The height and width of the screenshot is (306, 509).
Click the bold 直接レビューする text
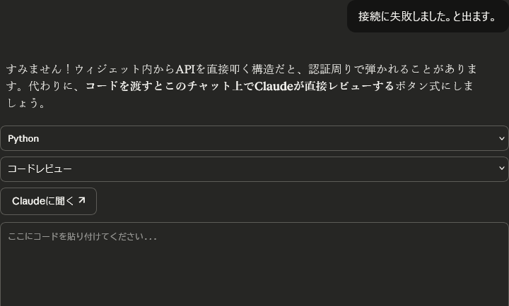click(x=349, y=86)
